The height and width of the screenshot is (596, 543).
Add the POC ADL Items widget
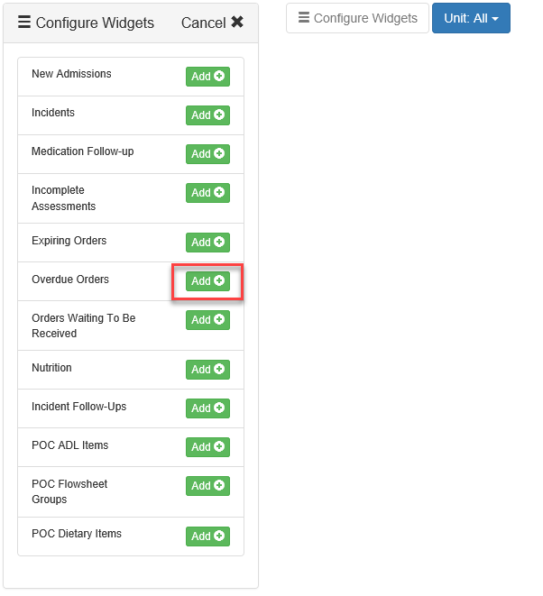point(207,447)
